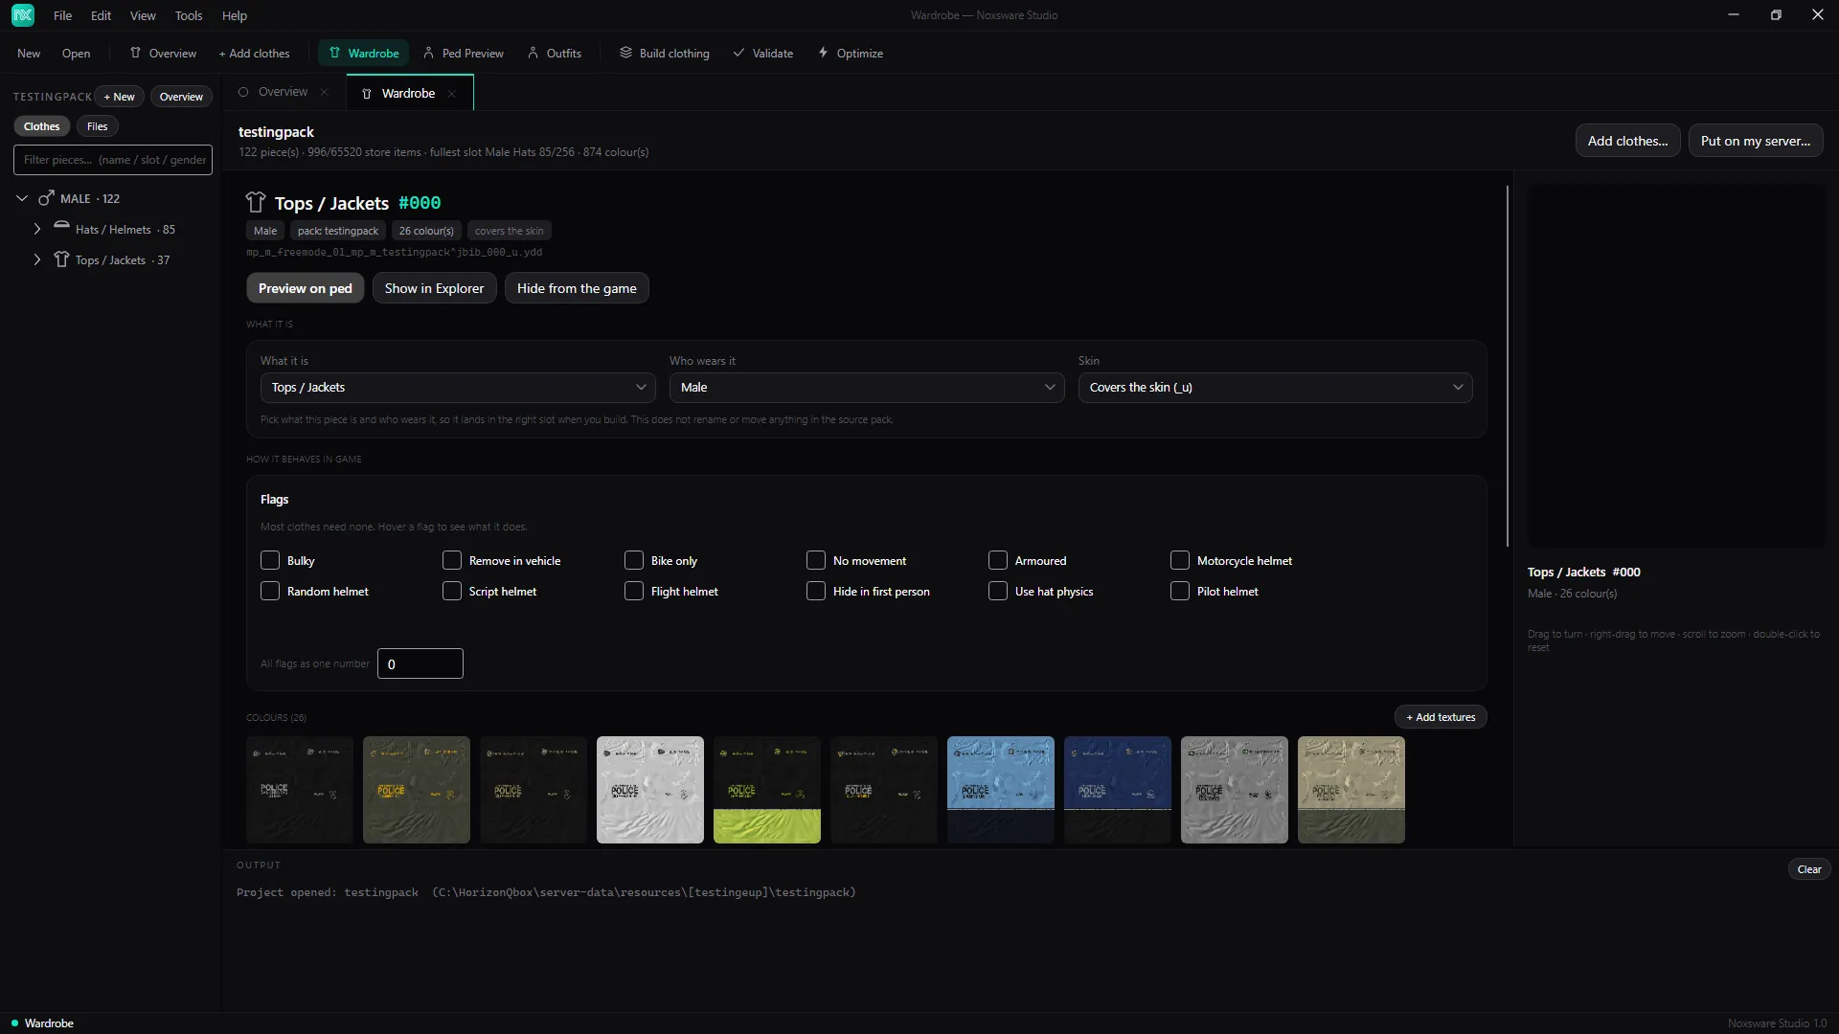This screenshot has width=1839, height=1034.
Task: Check Remove in vehicle flag
Action: pos(452,560)
